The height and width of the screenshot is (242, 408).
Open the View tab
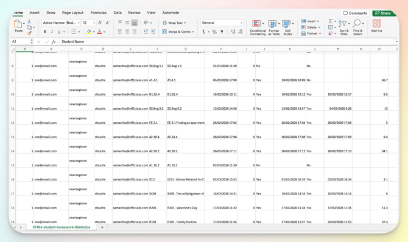(151, 13)
